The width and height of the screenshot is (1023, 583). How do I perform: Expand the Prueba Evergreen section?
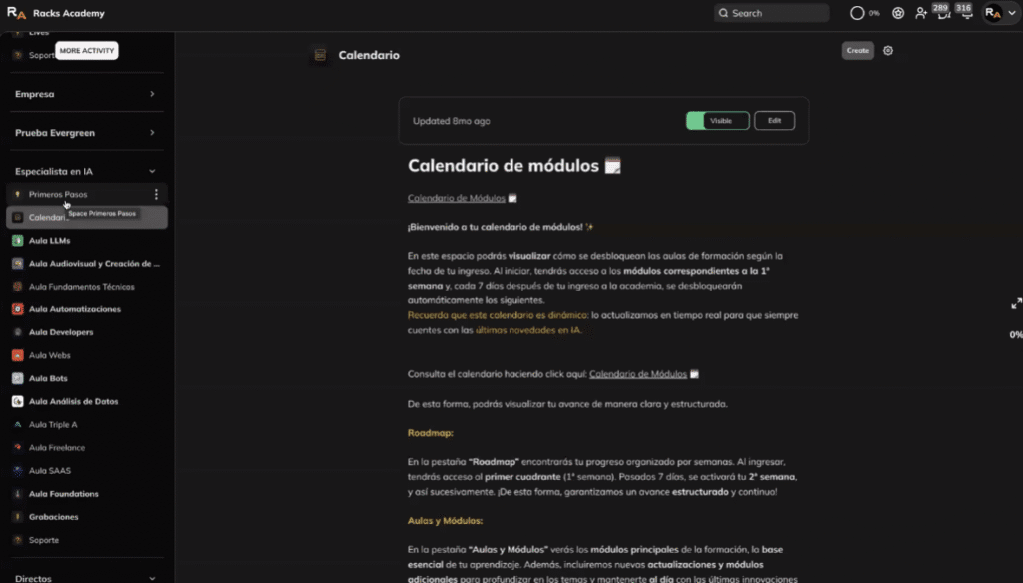[x=152, y=133]
